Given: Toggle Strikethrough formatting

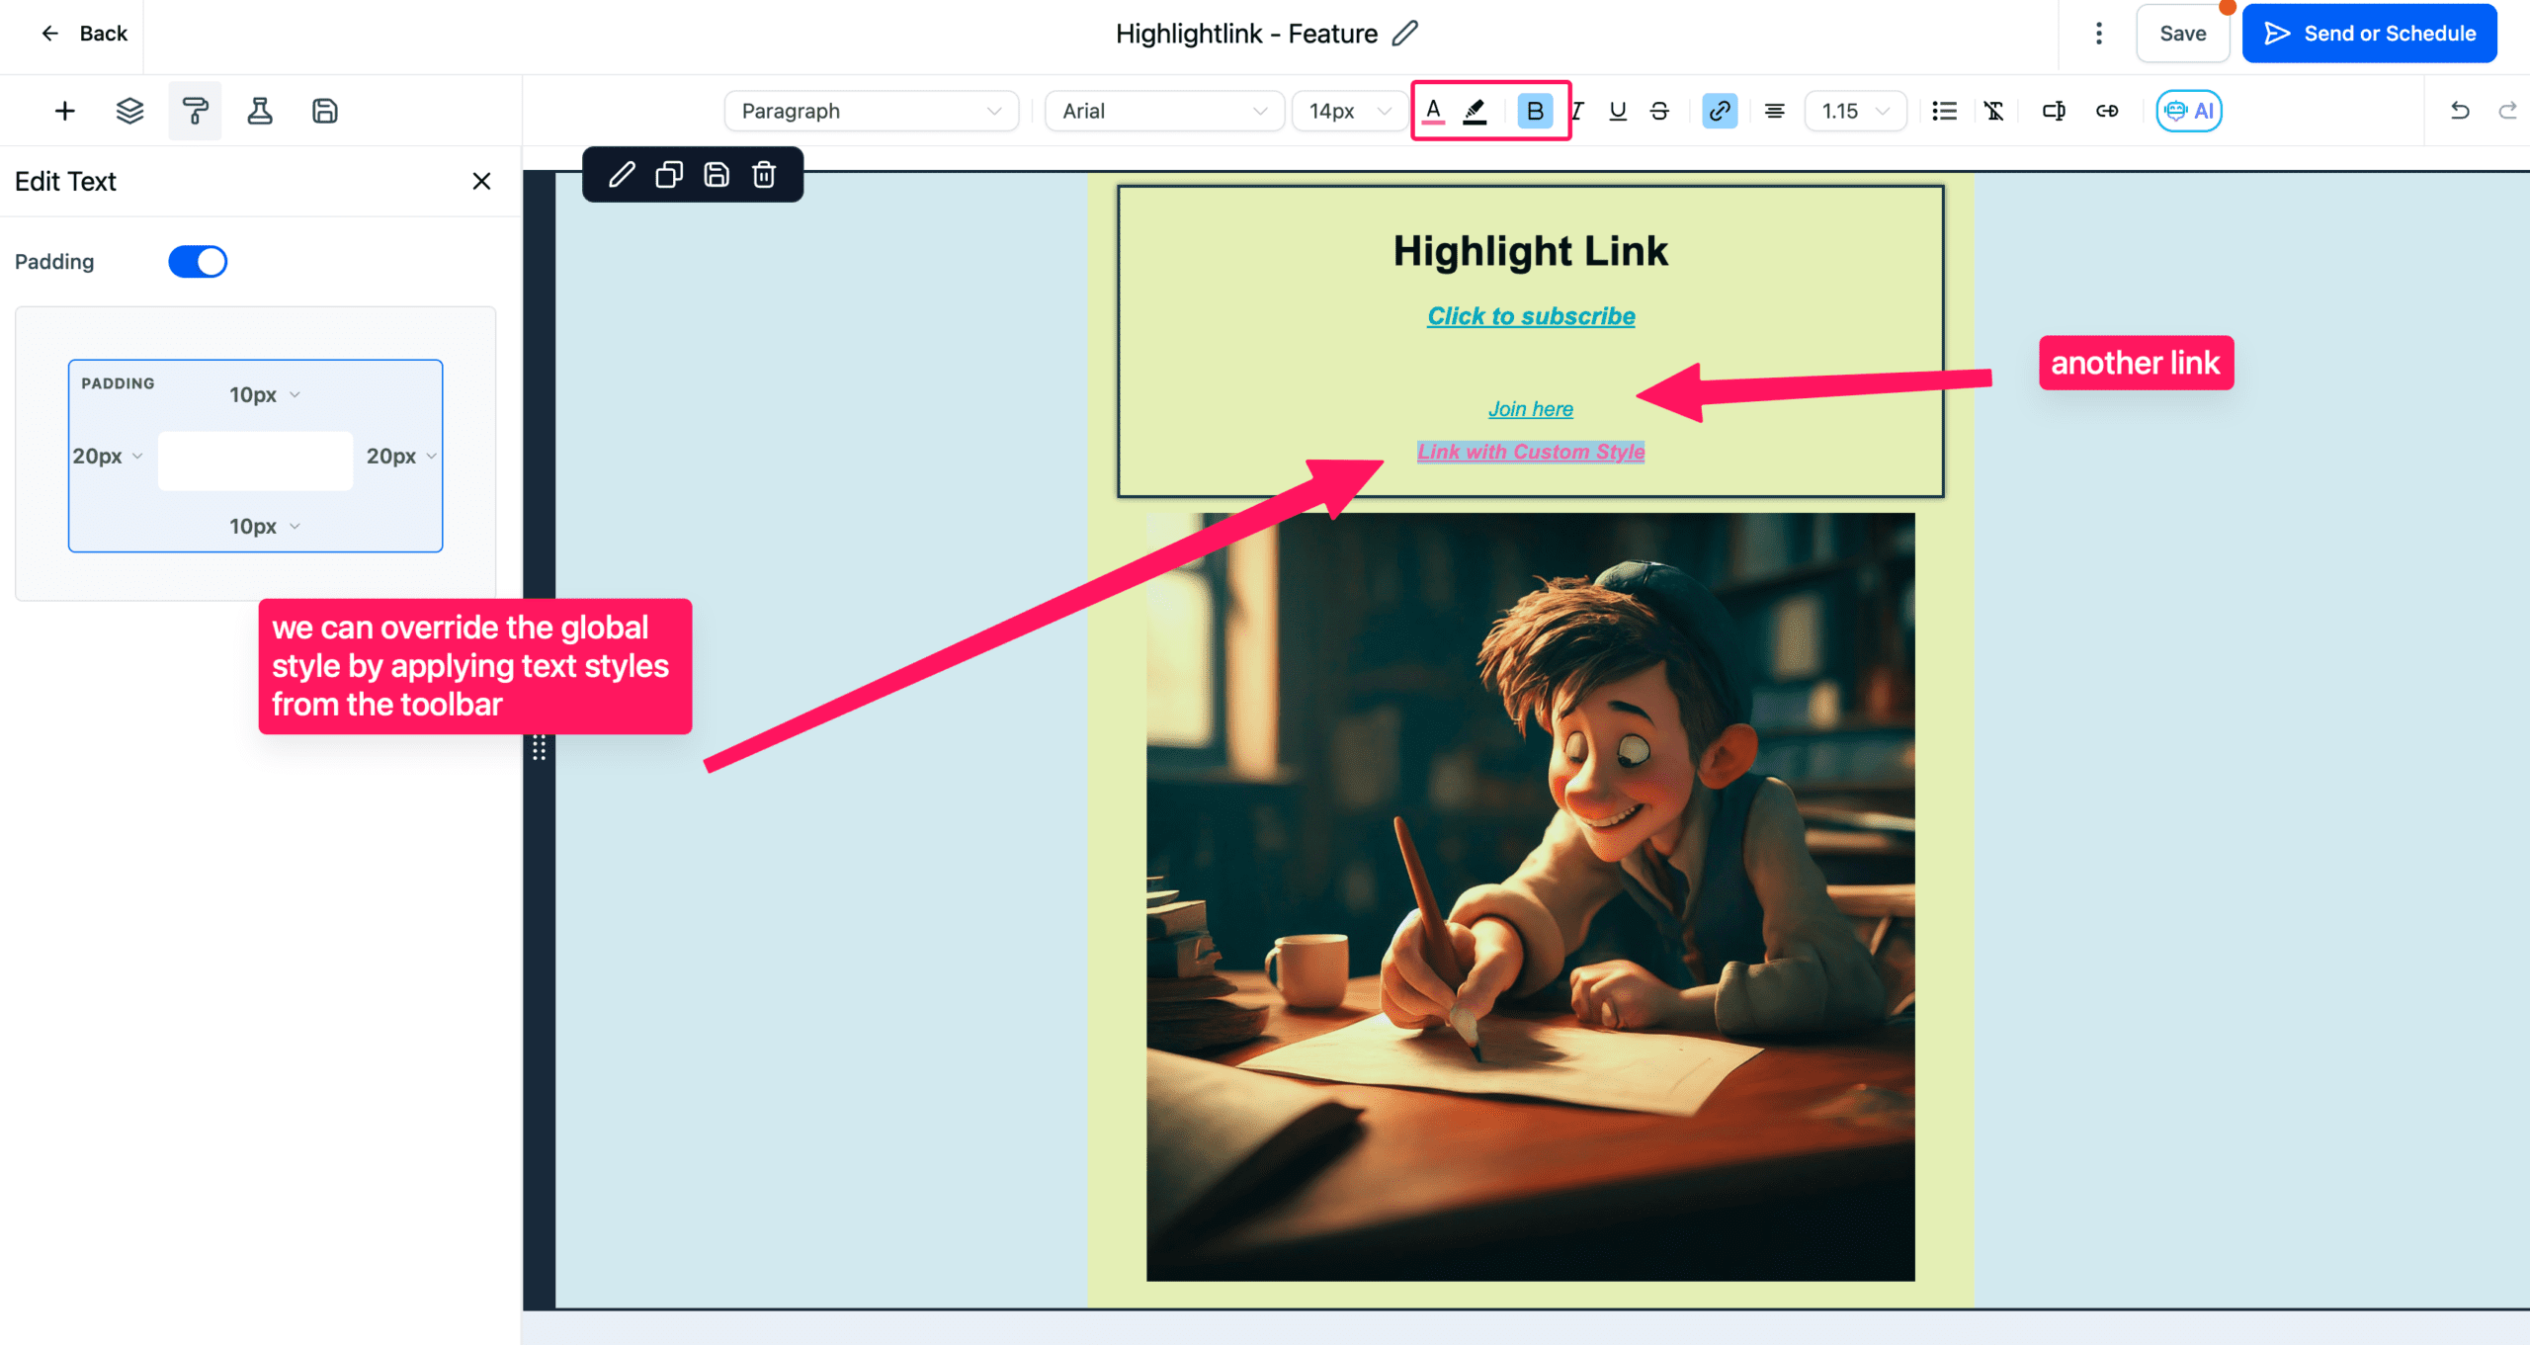Looking at the screenshot, I should (x=1659, y=111).
